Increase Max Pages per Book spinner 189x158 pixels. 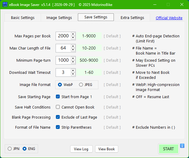(73, 34)
